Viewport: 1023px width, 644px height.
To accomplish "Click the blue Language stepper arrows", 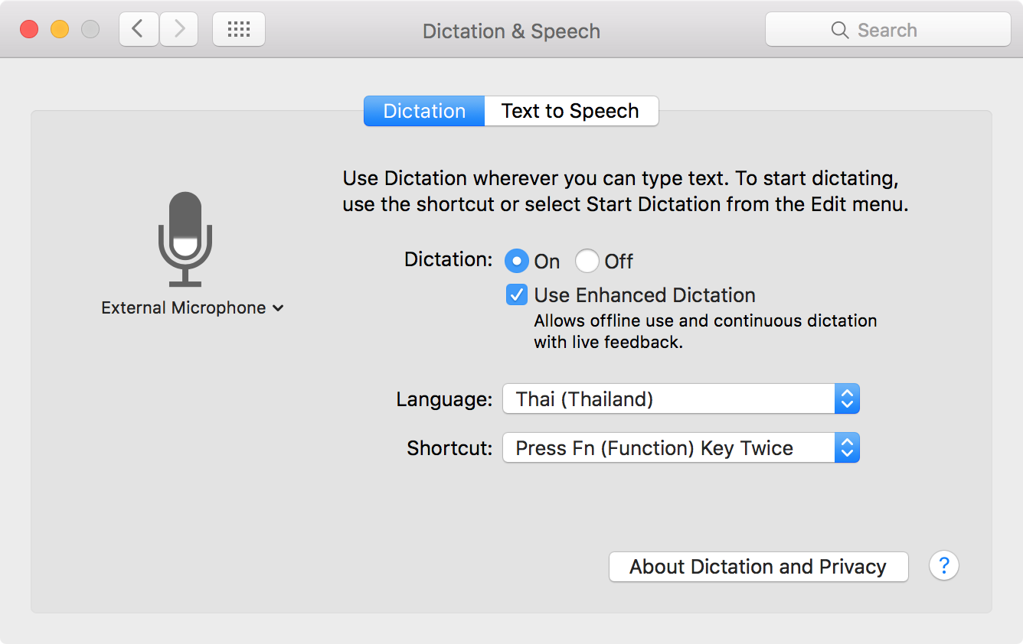I will [x=846, y=398].
